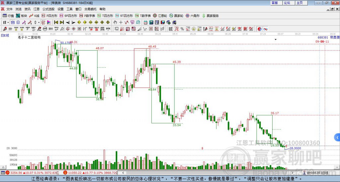Open the 帮助 menu
The image size is (340, 182).
[102, 9]
